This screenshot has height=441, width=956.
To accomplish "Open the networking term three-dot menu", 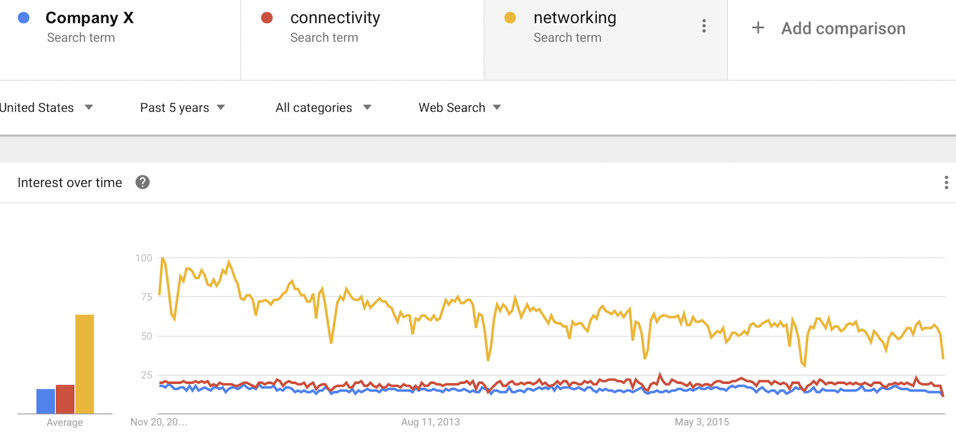I will 704,26.
